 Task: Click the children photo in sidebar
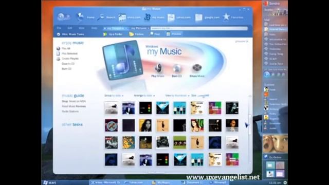[x=275, y=144]
